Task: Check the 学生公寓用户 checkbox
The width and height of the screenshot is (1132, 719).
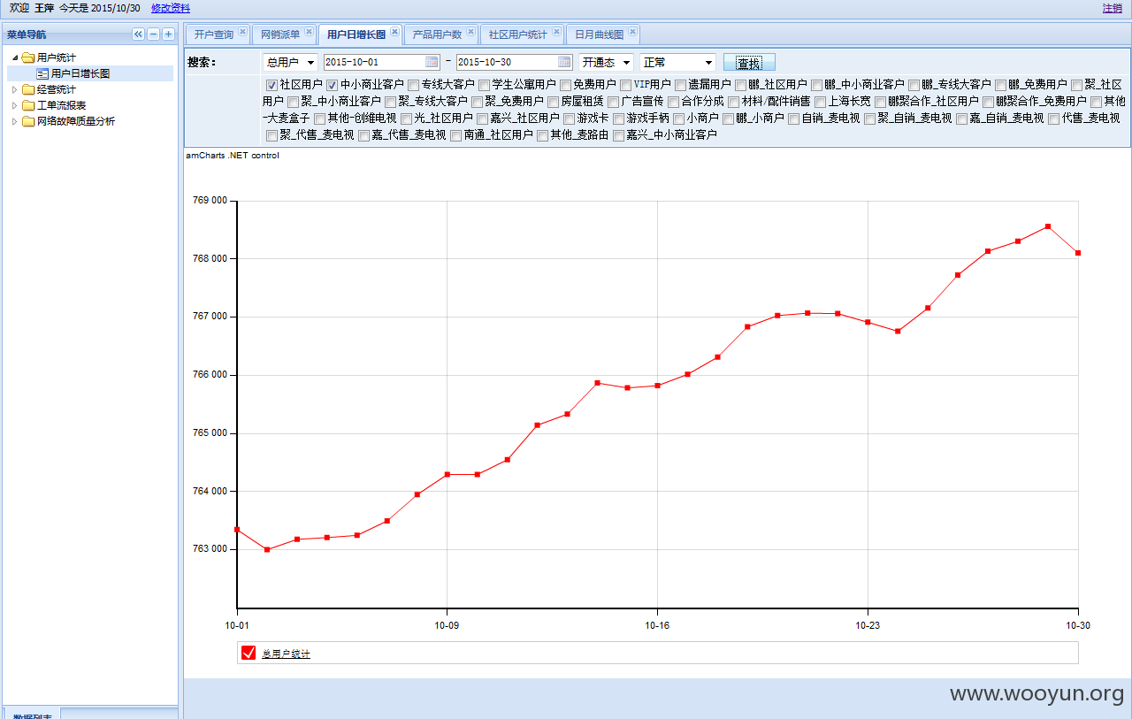Action: tap(485, 85)
